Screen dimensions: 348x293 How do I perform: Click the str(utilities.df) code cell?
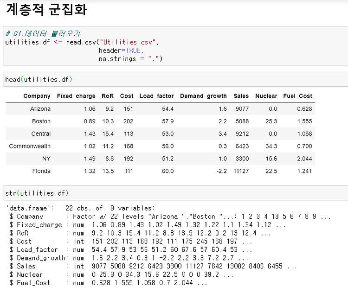[175, 193]
